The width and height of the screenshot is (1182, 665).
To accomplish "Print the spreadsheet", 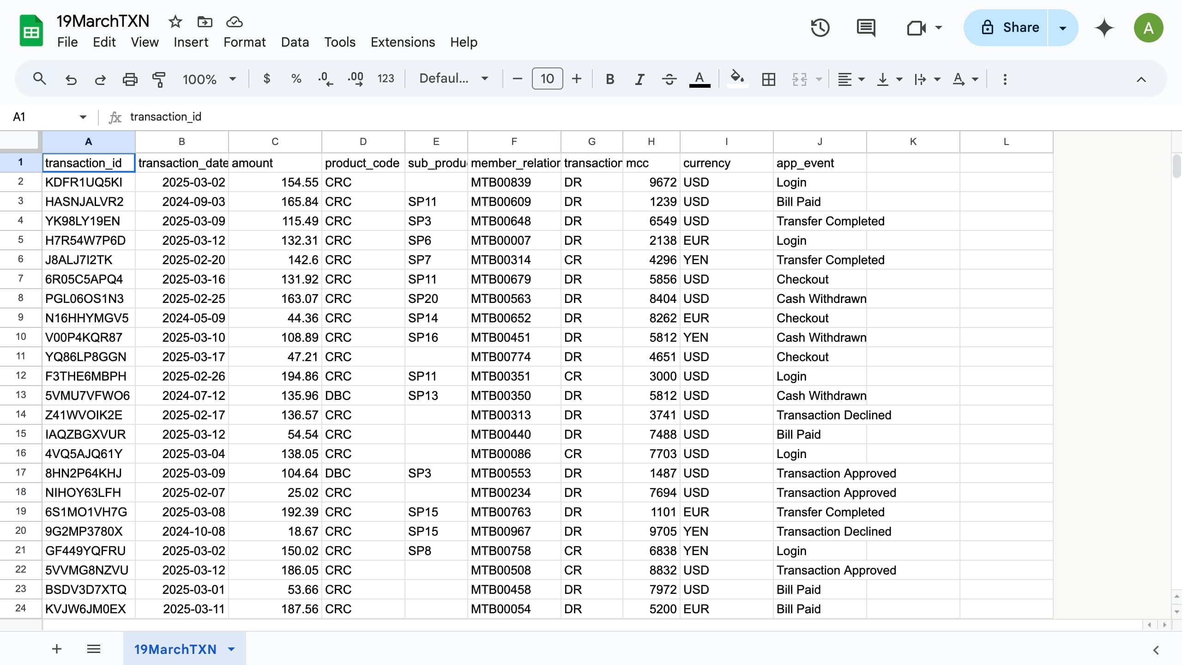I will click(x=130, y=79).
